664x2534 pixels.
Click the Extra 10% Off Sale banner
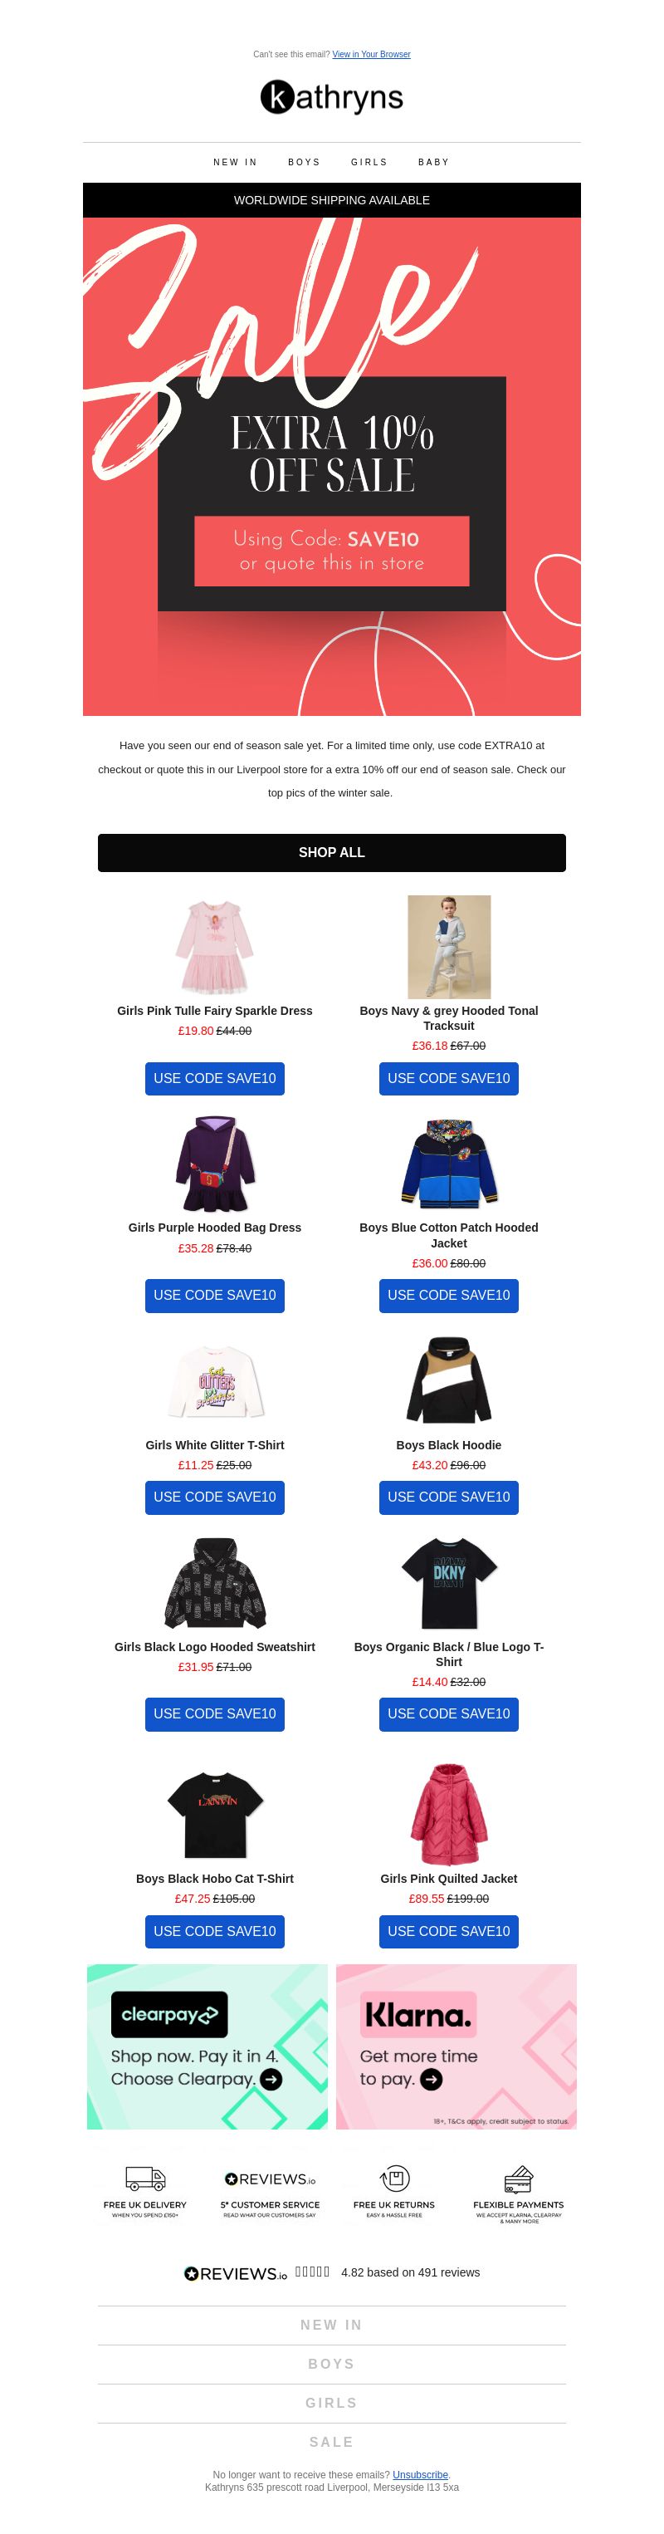click(x=331, y=466)
